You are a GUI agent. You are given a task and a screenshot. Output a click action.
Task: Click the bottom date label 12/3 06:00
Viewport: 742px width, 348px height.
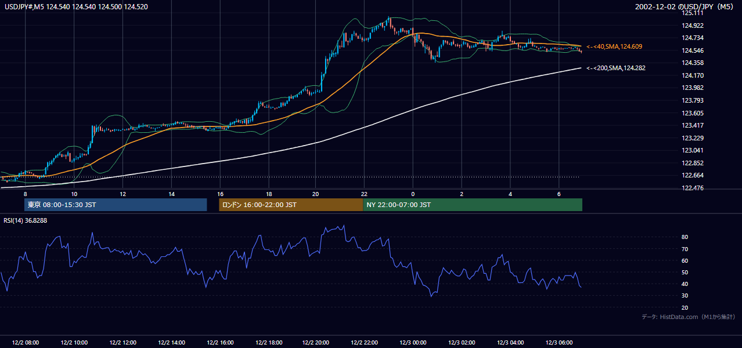point(559,342)
